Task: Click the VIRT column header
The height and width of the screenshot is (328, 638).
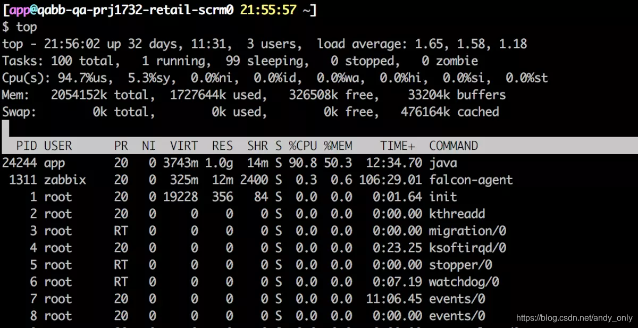Action: (x=184, y=146)
